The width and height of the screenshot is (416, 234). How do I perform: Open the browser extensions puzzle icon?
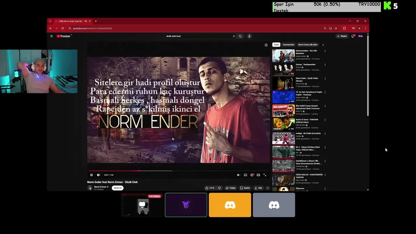344,28
